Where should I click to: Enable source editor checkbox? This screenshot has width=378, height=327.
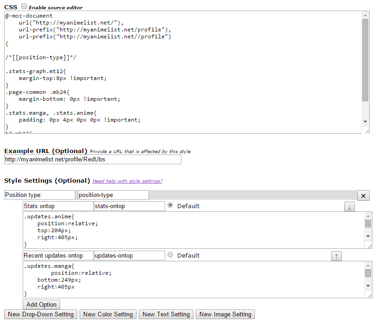pyautogui.click(x=24, y=7)
